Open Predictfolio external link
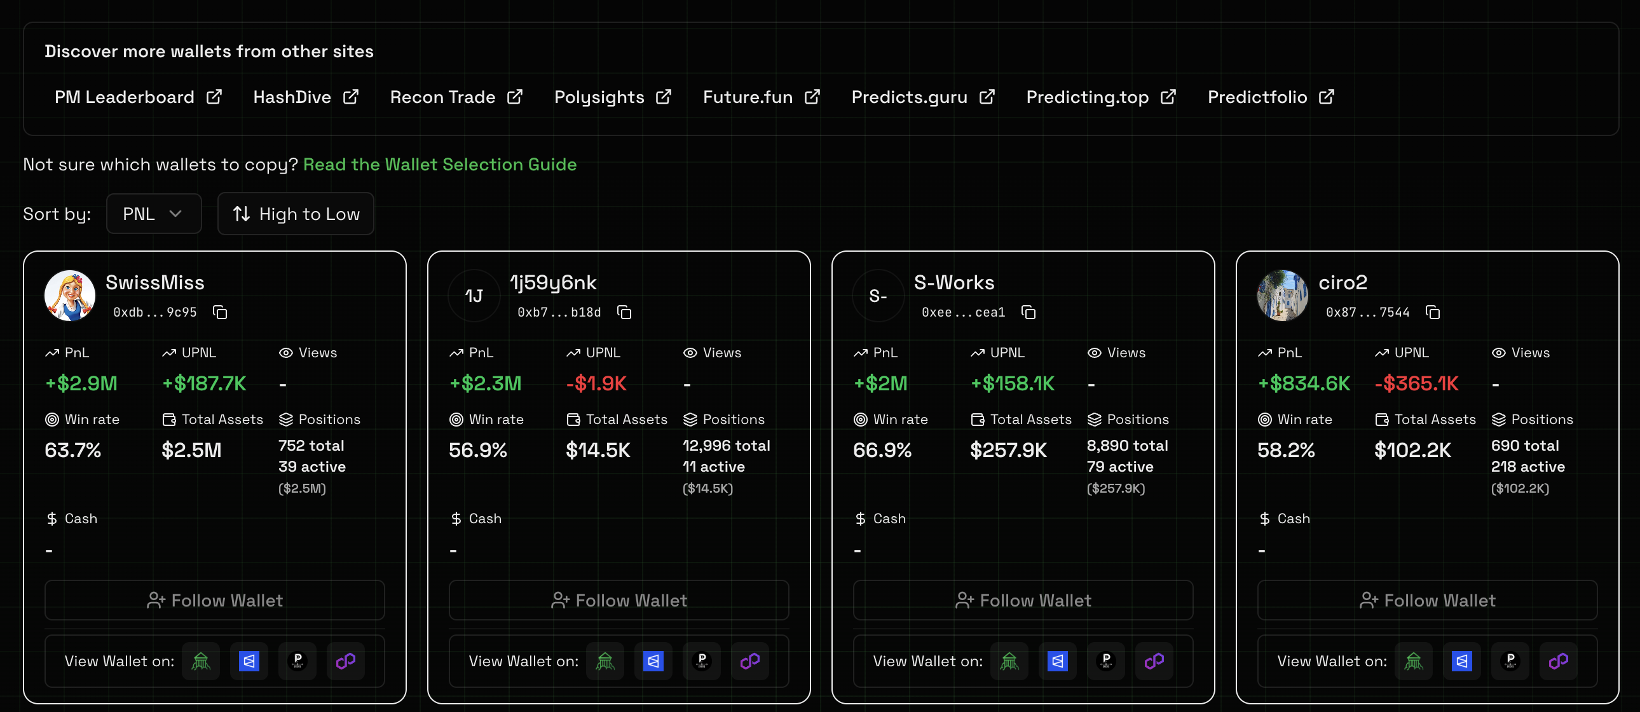The height and width of the screenshot is (712, 1640). click(x=1270, y=97)
